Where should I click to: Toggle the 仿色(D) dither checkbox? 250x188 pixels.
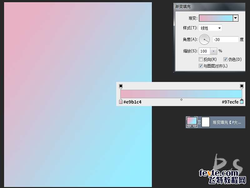coord(225,59)
